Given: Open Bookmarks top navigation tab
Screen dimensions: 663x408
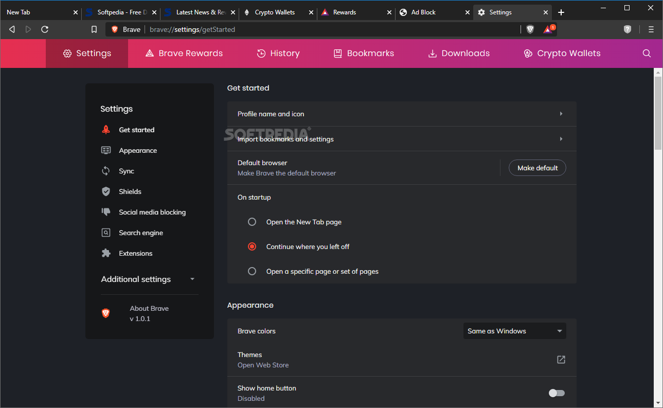Looking at the screenshot, I should 364,53.
